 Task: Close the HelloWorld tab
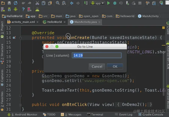tap(64, 22)
